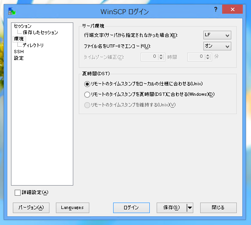Select 夏時間(DST)に合わせる(Windows) radio button

coord(87,94)
